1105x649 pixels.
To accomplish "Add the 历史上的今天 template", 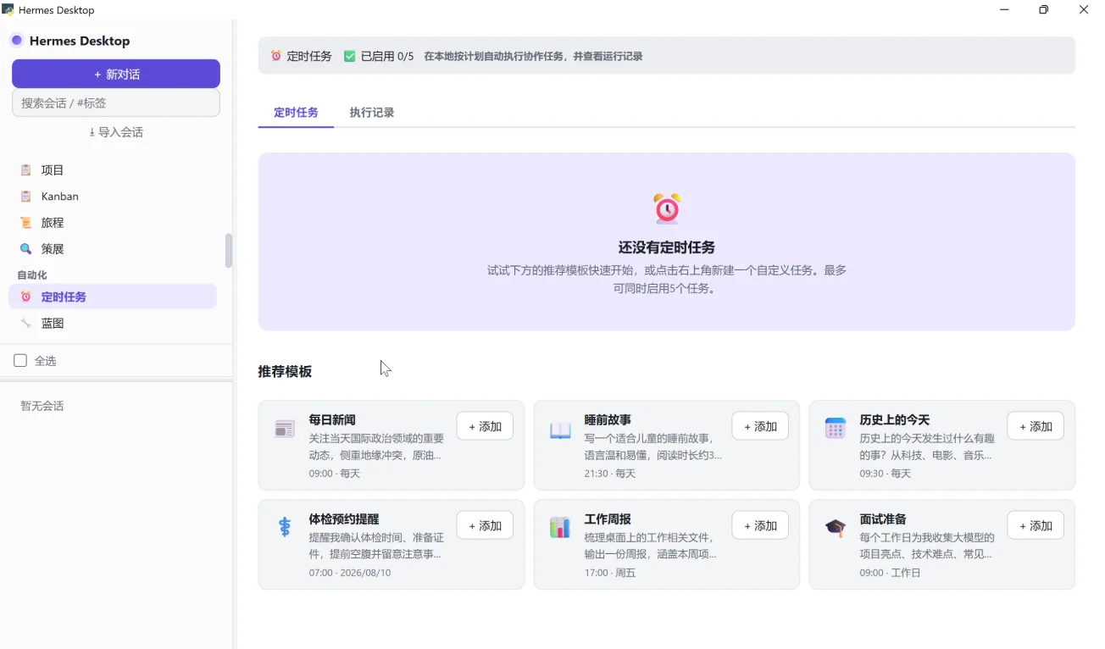I will tap(1036, 426).
